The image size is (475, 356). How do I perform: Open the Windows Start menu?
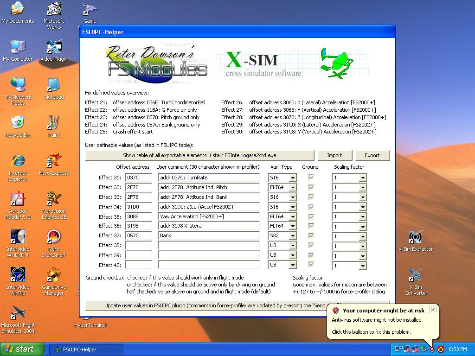click(22, 349)
